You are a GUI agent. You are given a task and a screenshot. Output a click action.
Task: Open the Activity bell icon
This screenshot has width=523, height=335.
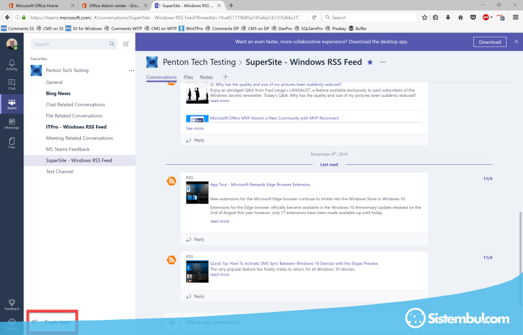tap(12, 65)
